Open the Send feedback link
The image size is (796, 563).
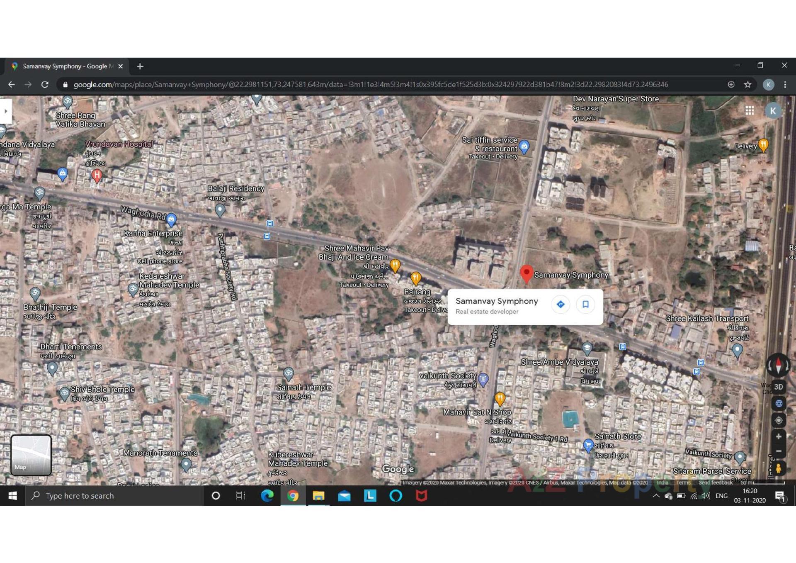pos(714,483)
